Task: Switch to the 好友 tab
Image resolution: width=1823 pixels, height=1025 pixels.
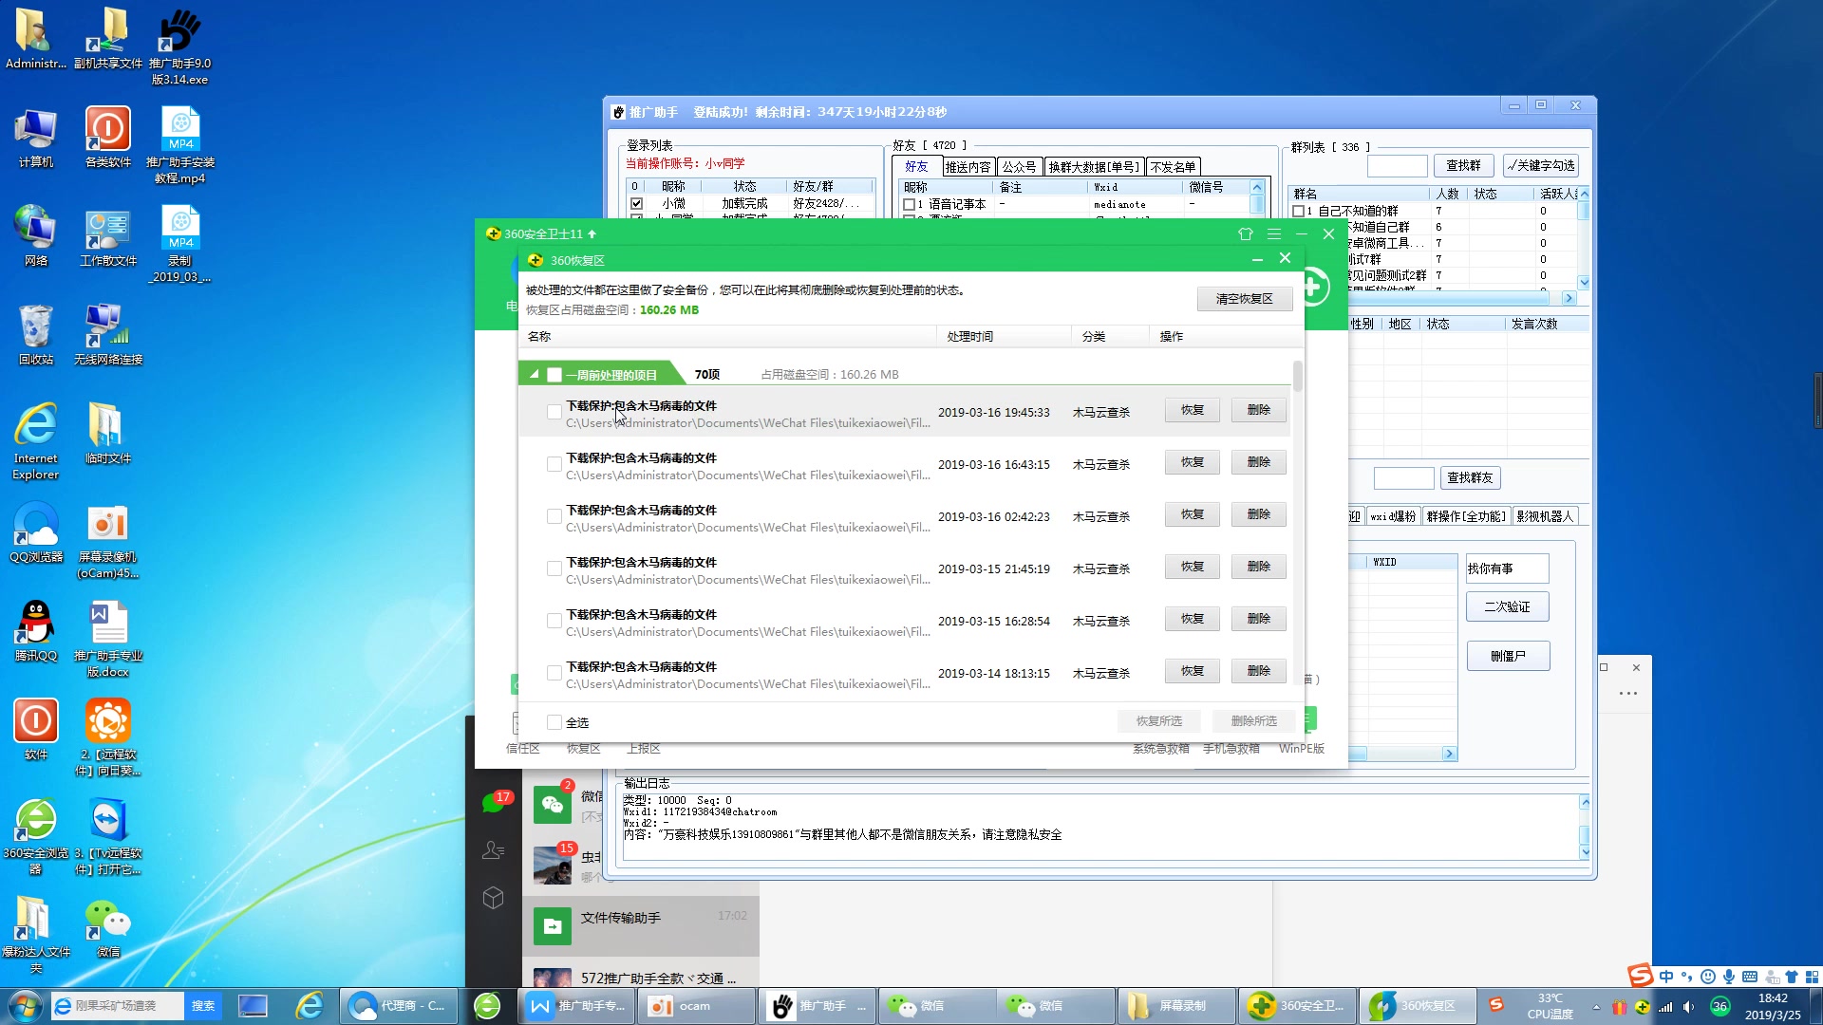Action: coord(916,166)
